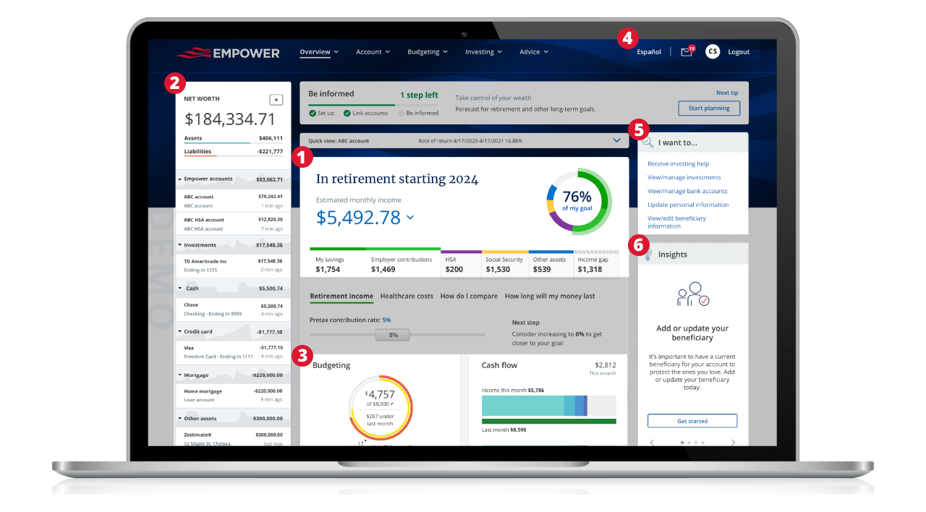Click the Start planning button
Image resolution: width=926 pixels, height=512 pixels.
708,108
